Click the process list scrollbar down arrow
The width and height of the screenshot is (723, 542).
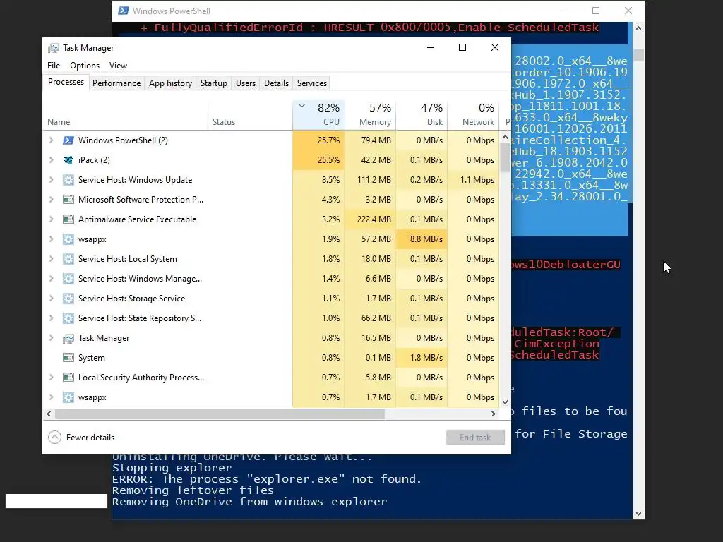(x=505, y=402)
